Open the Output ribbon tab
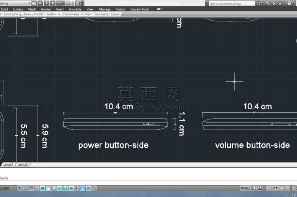This screenshot has width=297, height=197. click(120, 9)
